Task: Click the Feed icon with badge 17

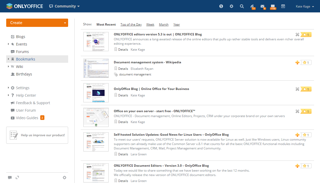Action: pyautogui.click(x=252, y=6)
